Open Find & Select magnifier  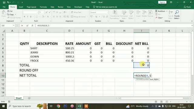pyautogui.click(x=177, y=15)
